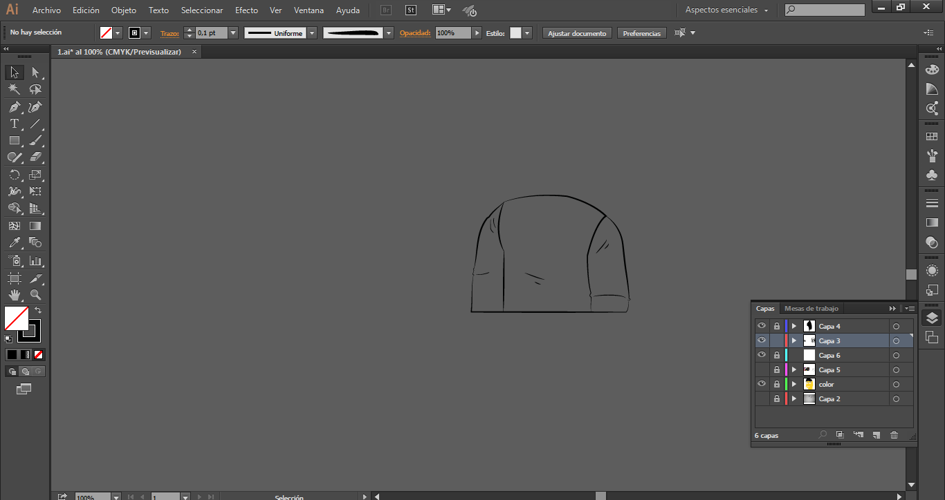Screen dimensions: 945x500
Task: Open the Opacidad value dropdown arrow
Action: coord(477,33)
